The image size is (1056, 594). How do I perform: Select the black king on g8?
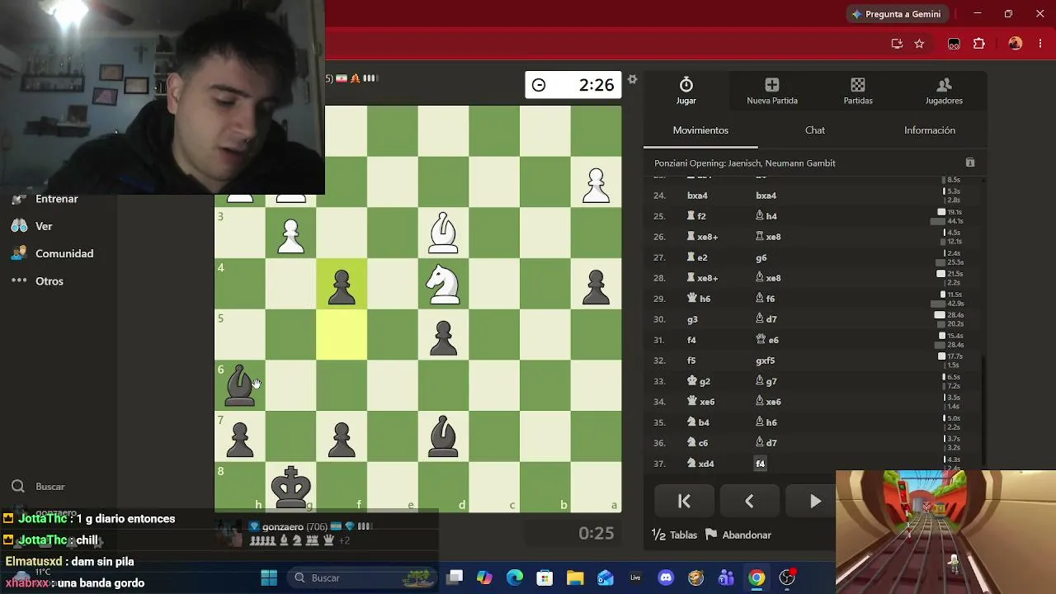tap(290, 487)
